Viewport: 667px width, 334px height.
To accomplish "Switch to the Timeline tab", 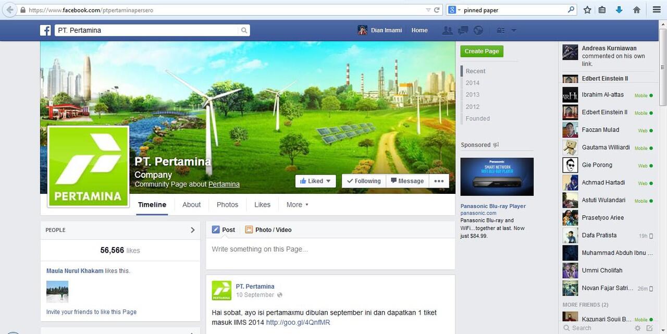I will (x=152, y=205).
